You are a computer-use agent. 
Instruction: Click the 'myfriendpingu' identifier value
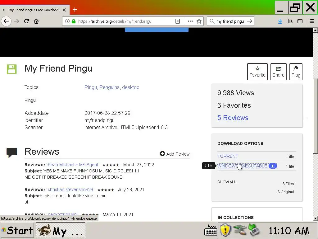click(99, 120)
